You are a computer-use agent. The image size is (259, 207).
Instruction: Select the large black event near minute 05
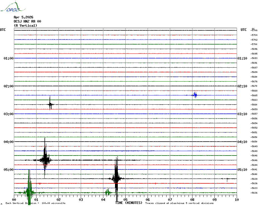(116, 178)
